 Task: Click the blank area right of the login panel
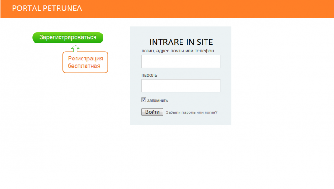click(x=283, y=76)
